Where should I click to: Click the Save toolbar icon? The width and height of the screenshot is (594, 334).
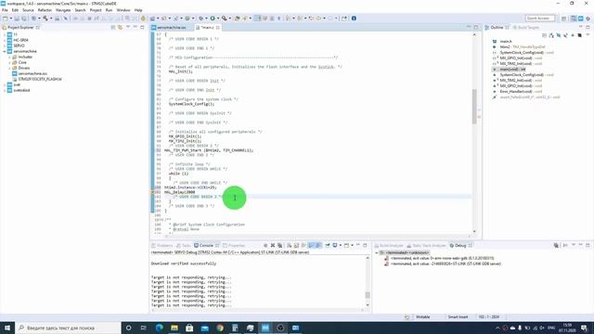click(17, 19)
